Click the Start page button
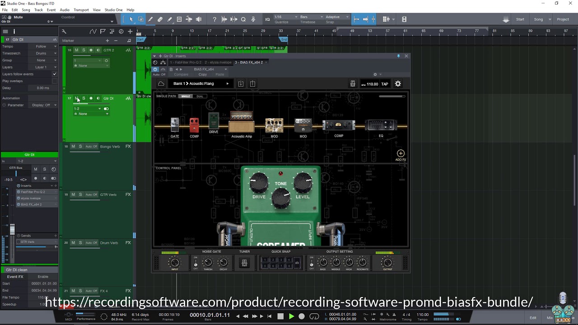 [x=520, y=19]
